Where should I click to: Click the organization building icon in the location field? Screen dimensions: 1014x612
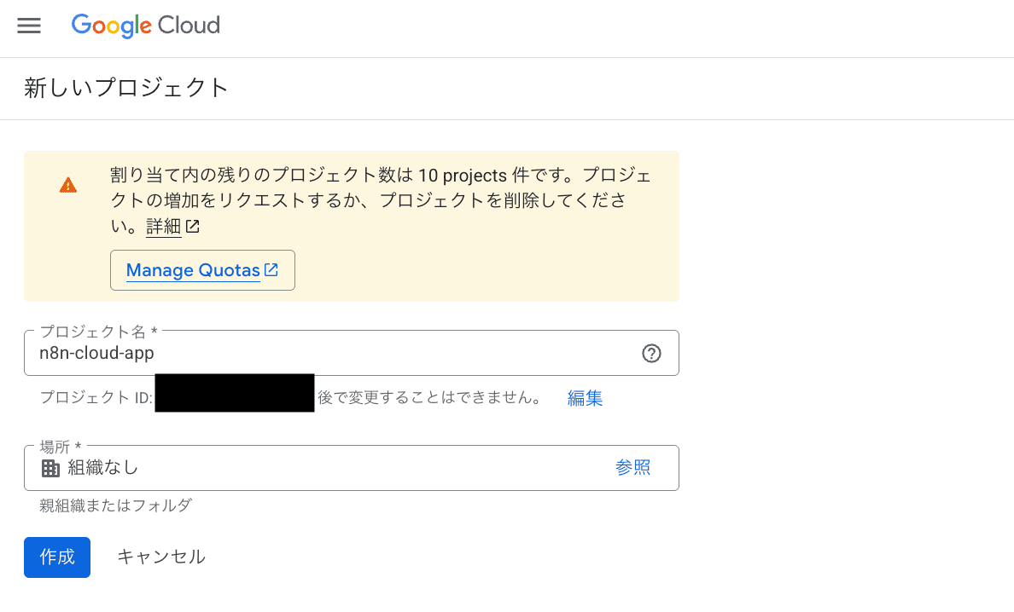click(x=50, y=467)
